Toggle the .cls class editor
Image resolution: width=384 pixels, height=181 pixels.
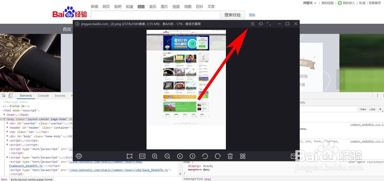coord(372,109)
